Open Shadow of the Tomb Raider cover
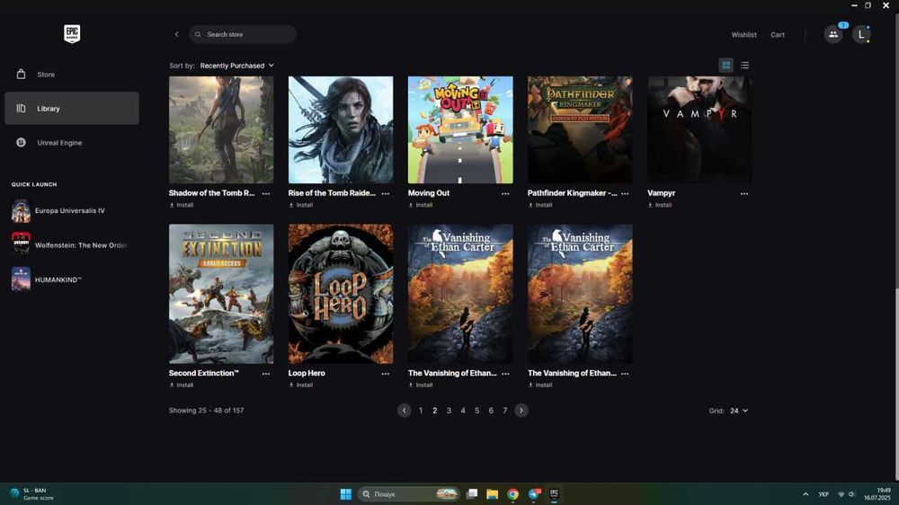The height and width of the screenshot is (505, 899). point(221,129)
